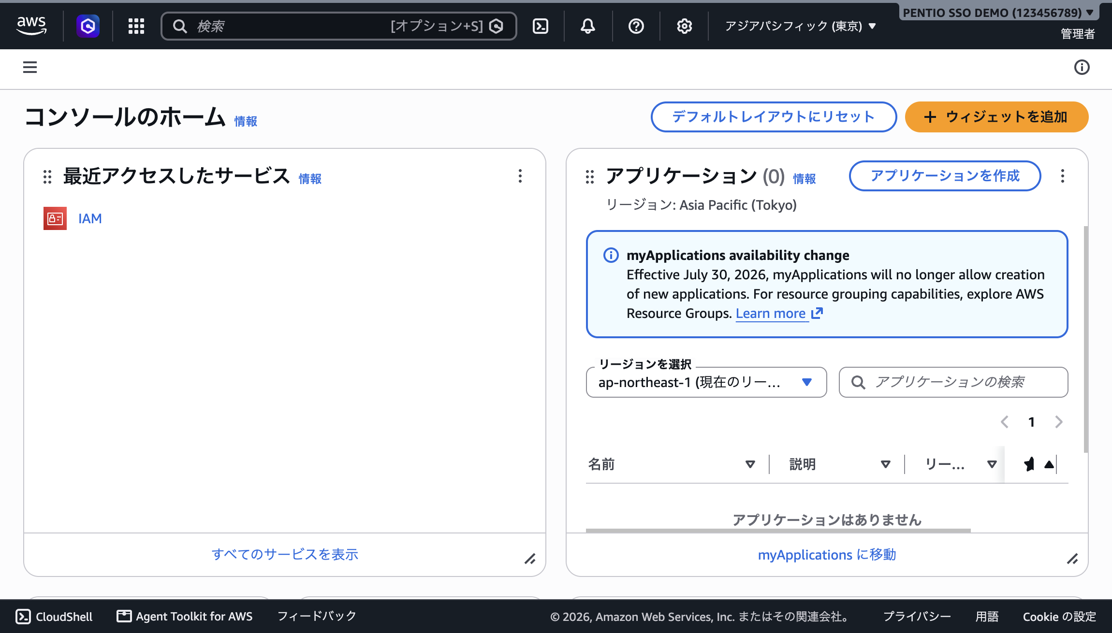Viewport: 1112px width, 633px height.
Task: Open the help question mark menu
Action: pyautogui.click(x=636, y=26)
